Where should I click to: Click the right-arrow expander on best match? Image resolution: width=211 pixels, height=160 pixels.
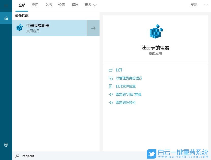pyautogui.click(x=93, y=28)
